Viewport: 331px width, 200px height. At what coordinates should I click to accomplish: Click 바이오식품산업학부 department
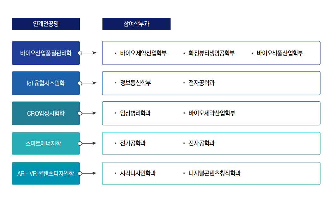tap(280, 53)
